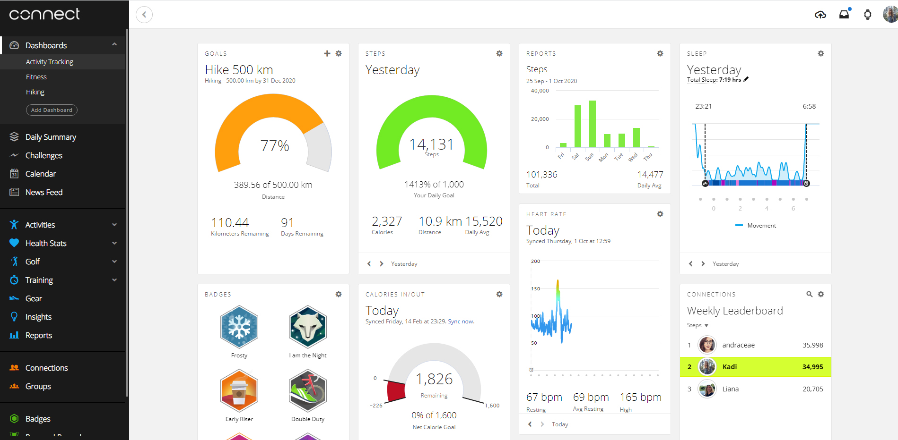The width and height of the screenshot is (898, 440).
Task: Click the Add Dashboard button
Action: point(52,110)
